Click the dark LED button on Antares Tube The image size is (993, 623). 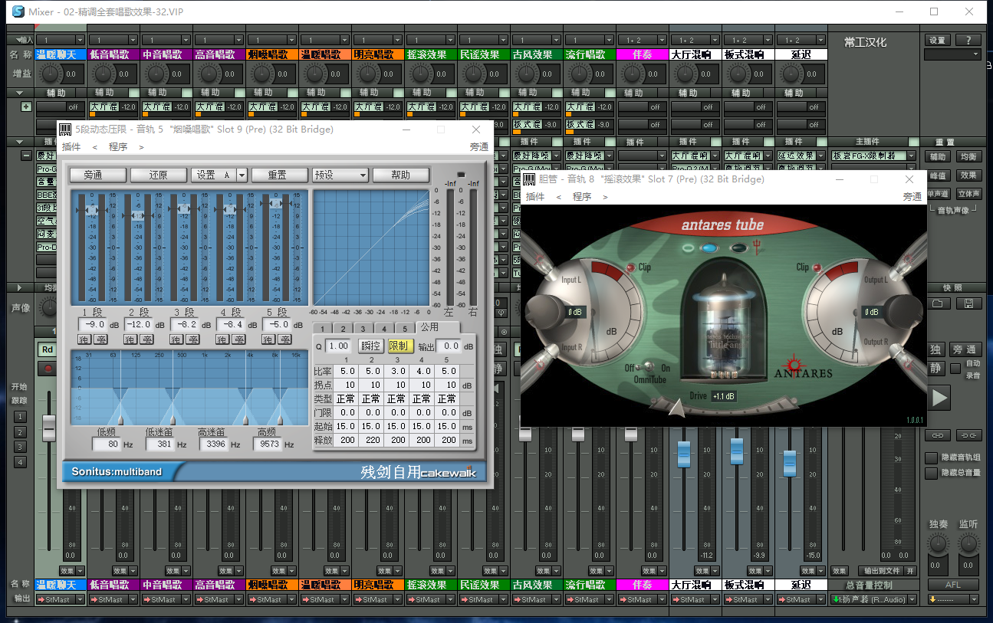[x=738, y=248]
